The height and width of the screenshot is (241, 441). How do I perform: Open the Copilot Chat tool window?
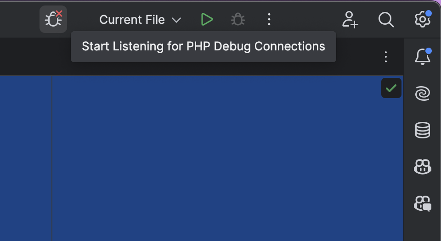tap(422, 203)
